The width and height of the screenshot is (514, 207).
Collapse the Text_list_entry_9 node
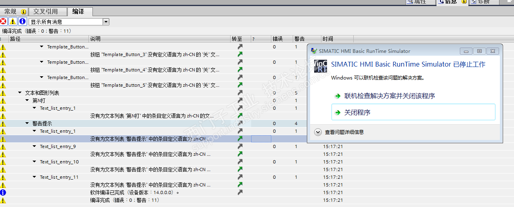(34, 146)
